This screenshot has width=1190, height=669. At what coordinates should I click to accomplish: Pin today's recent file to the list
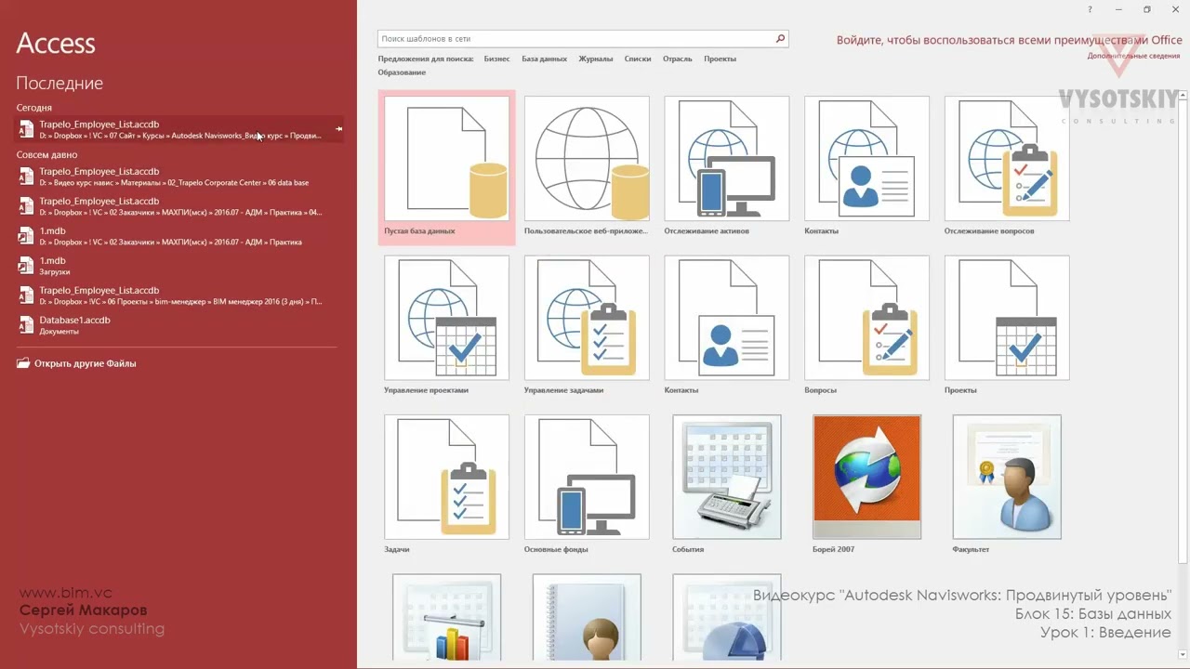(x=338, y=128)
